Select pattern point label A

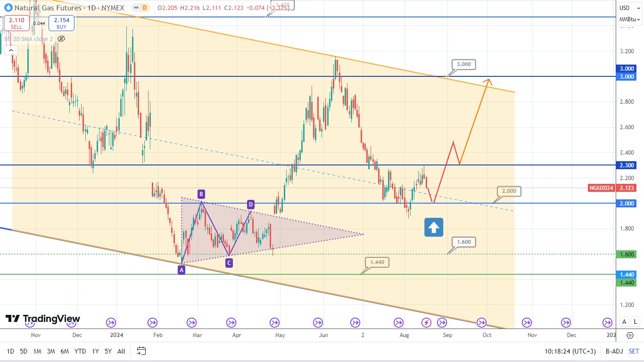coord(182,270)
